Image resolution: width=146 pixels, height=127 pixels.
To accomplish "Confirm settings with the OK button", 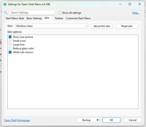I will tap(111, 120).
